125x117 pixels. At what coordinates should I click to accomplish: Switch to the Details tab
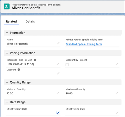pos(30,21)
